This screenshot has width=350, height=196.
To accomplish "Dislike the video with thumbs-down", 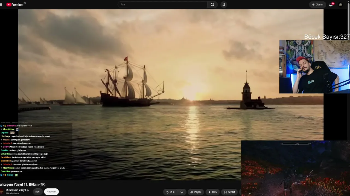I will [x=182, y=192].
